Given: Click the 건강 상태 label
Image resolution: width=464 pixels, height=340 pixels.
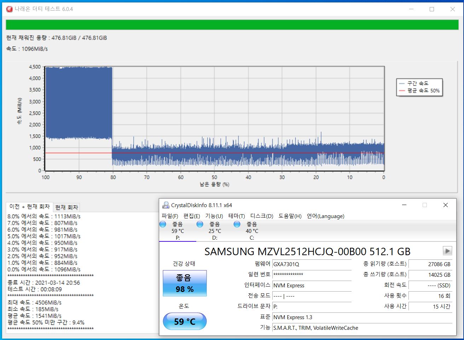Looking at the screenshot, I should 184,264.
